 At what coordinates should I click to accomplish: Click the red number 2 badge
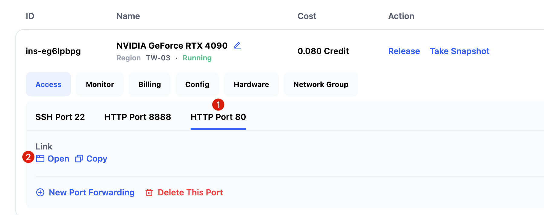tap(28, 157)
